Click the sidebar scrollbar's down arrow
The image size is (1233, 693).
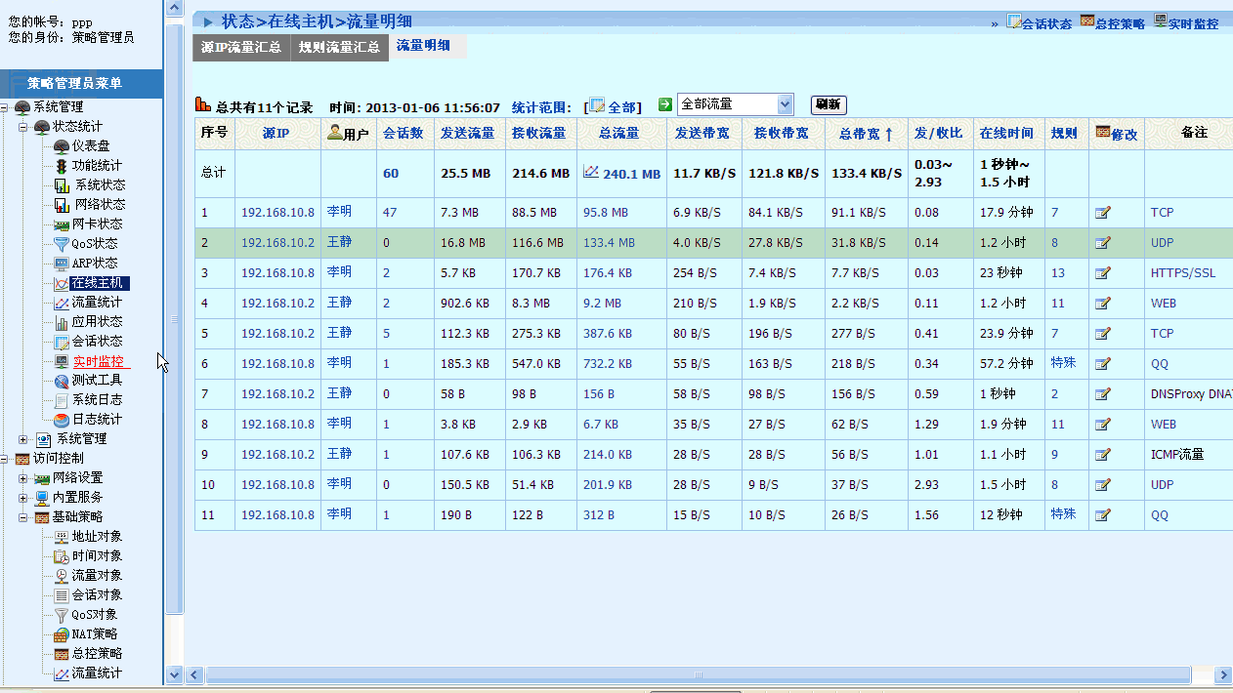click(x=175, y=674)
